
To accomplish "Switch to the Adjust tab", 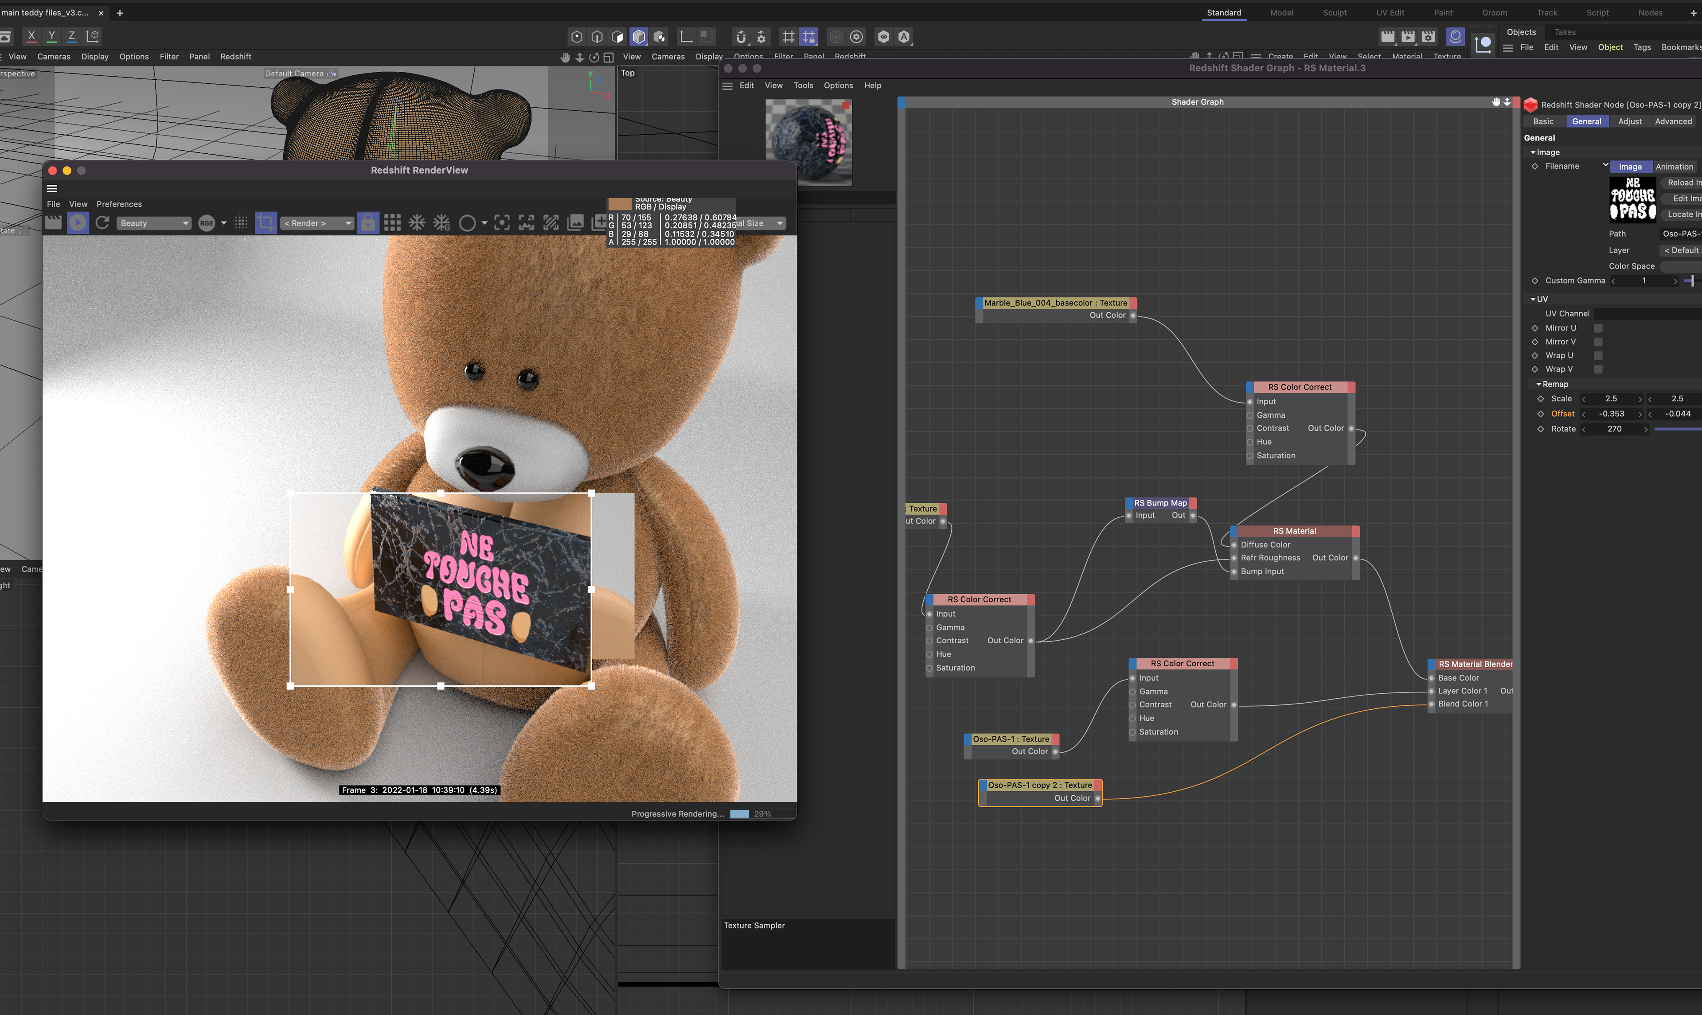I will pyautogui.click(x=1629, y=122).
